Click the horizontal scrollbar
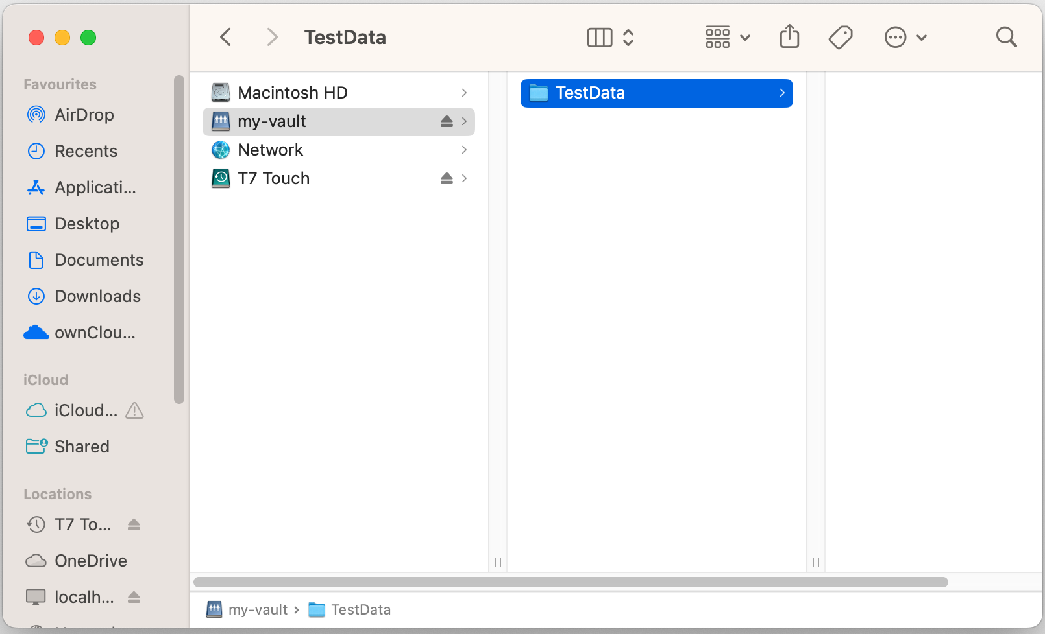Image resolution: width=1045 pixels, height=634 pixels. pyautogui.click(x=570, y=582)
